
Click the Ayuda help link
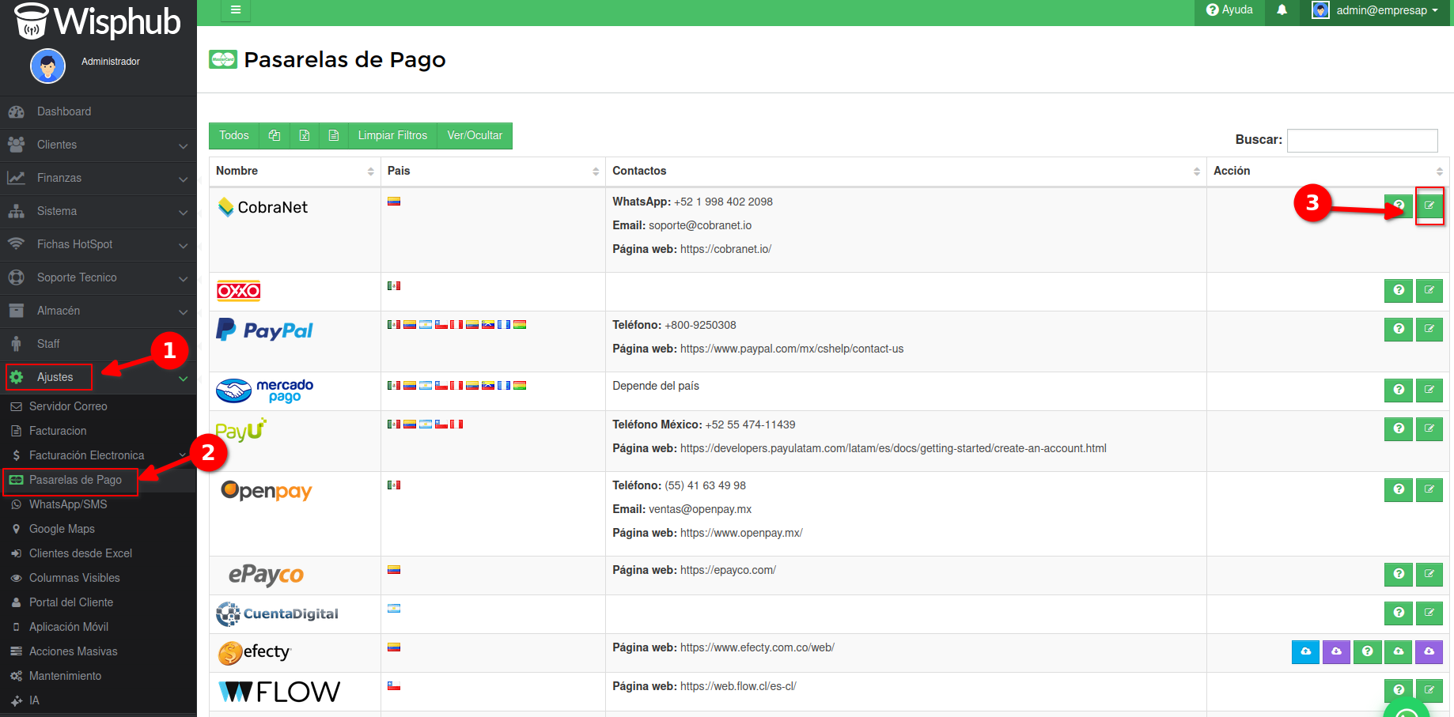click(1229, 10)
